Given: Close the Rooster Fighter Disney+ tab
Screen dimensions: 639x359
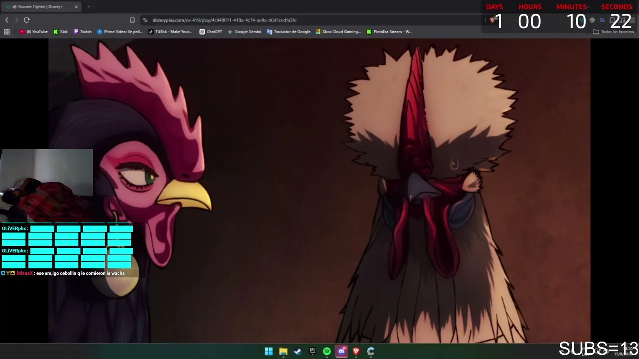Looking at the screenshot, I should click(76, 7).
